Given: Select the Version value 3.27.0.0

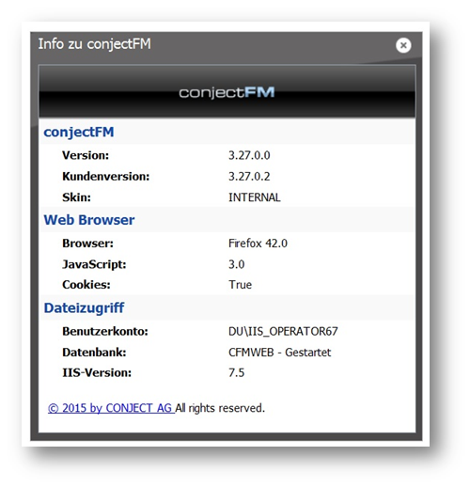Looking at the screenshot, I should coord(249,155).
